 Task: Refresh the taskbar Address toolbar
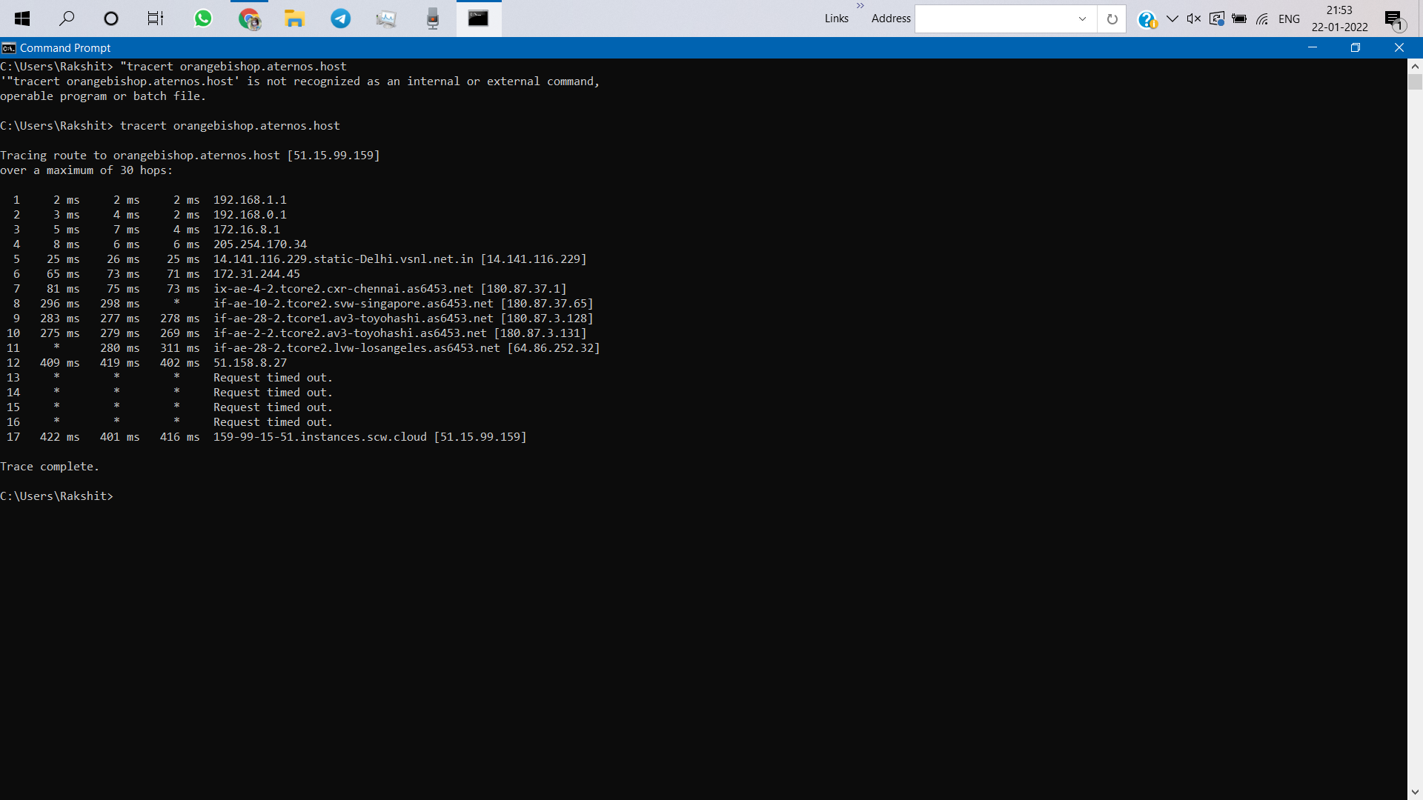tap(1112, 19)
